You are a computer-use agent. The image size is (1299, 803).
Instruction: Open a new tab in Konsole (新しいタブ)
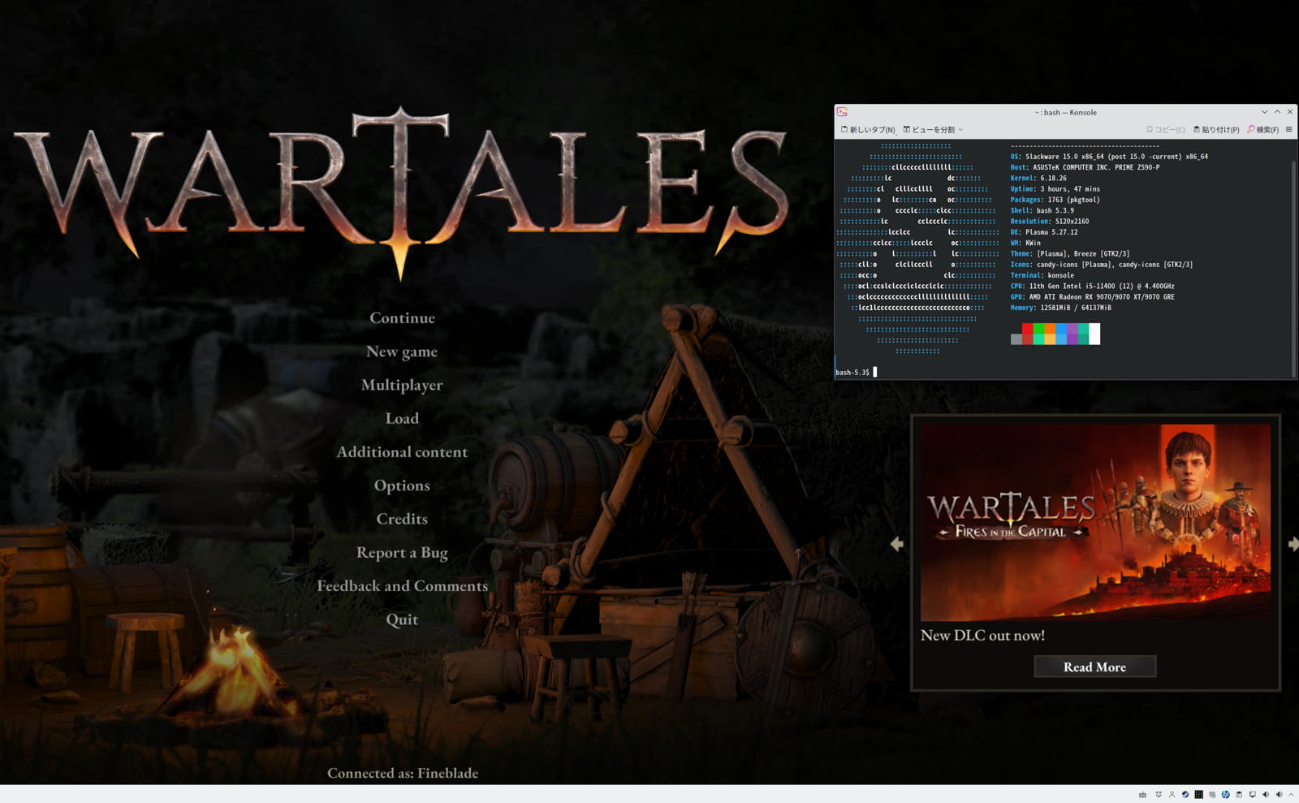[868, 130]
